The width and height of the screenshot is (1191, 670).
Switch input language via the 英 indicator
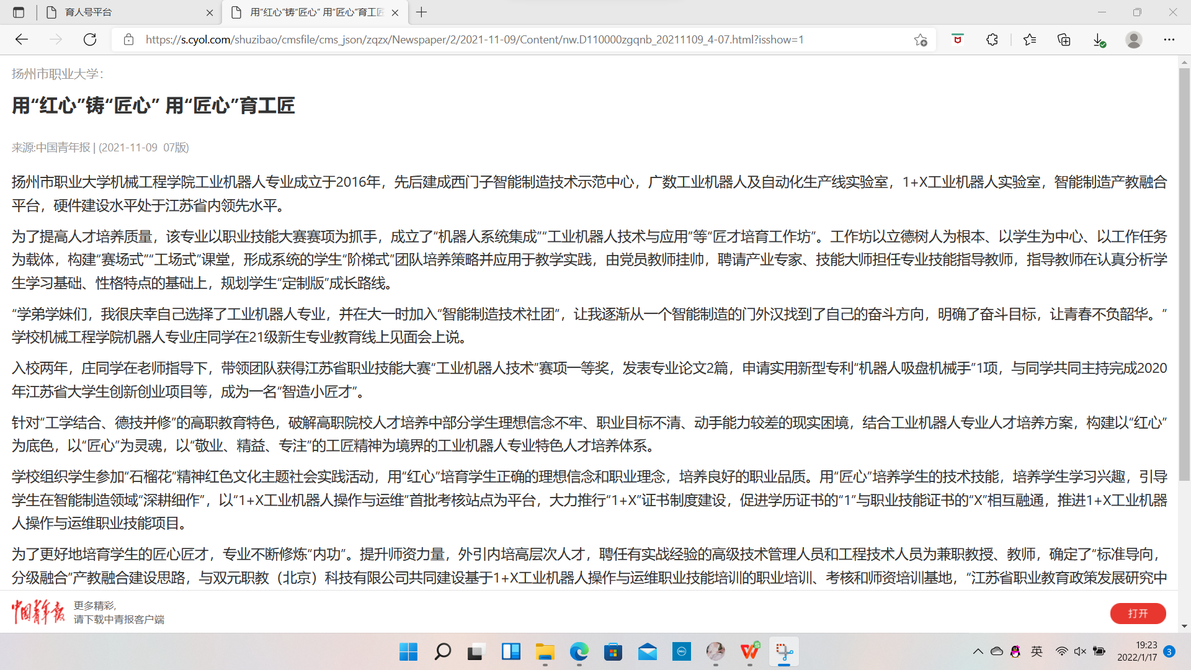(1037, 651)
